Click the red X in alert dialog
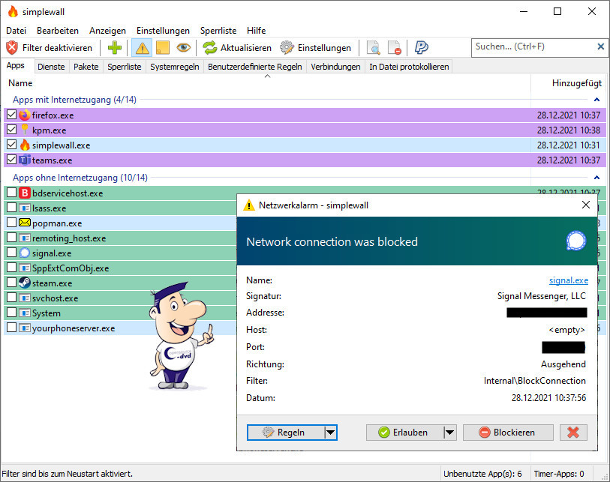This screenshot has width=610, height=482. pos(573,433)
